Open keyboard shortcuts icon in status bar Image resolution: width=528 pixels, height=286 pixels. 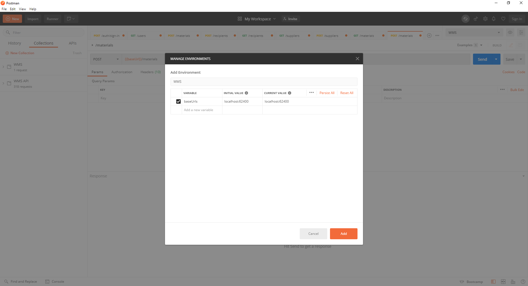click(513, 282)
